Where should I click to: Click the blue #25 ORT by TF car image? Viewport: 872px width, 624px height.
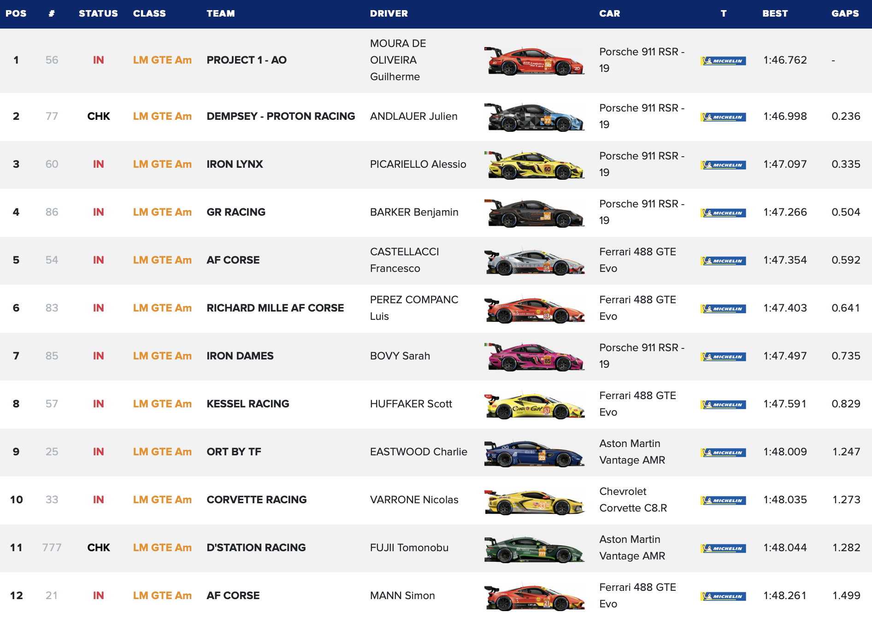coord(534,453)
